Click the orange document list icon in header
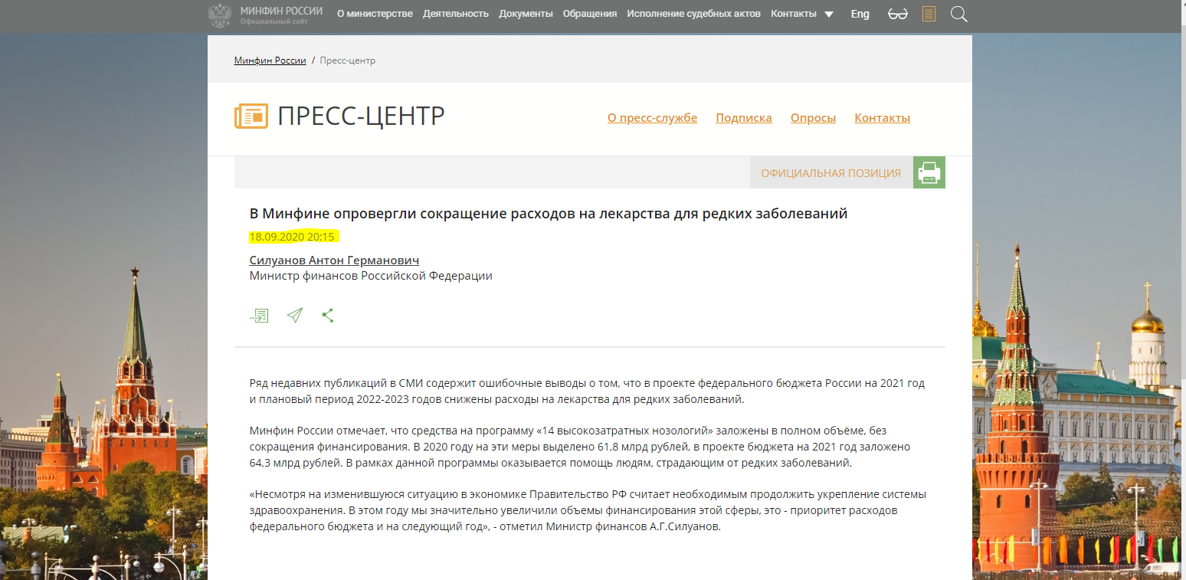 [929, 14]
